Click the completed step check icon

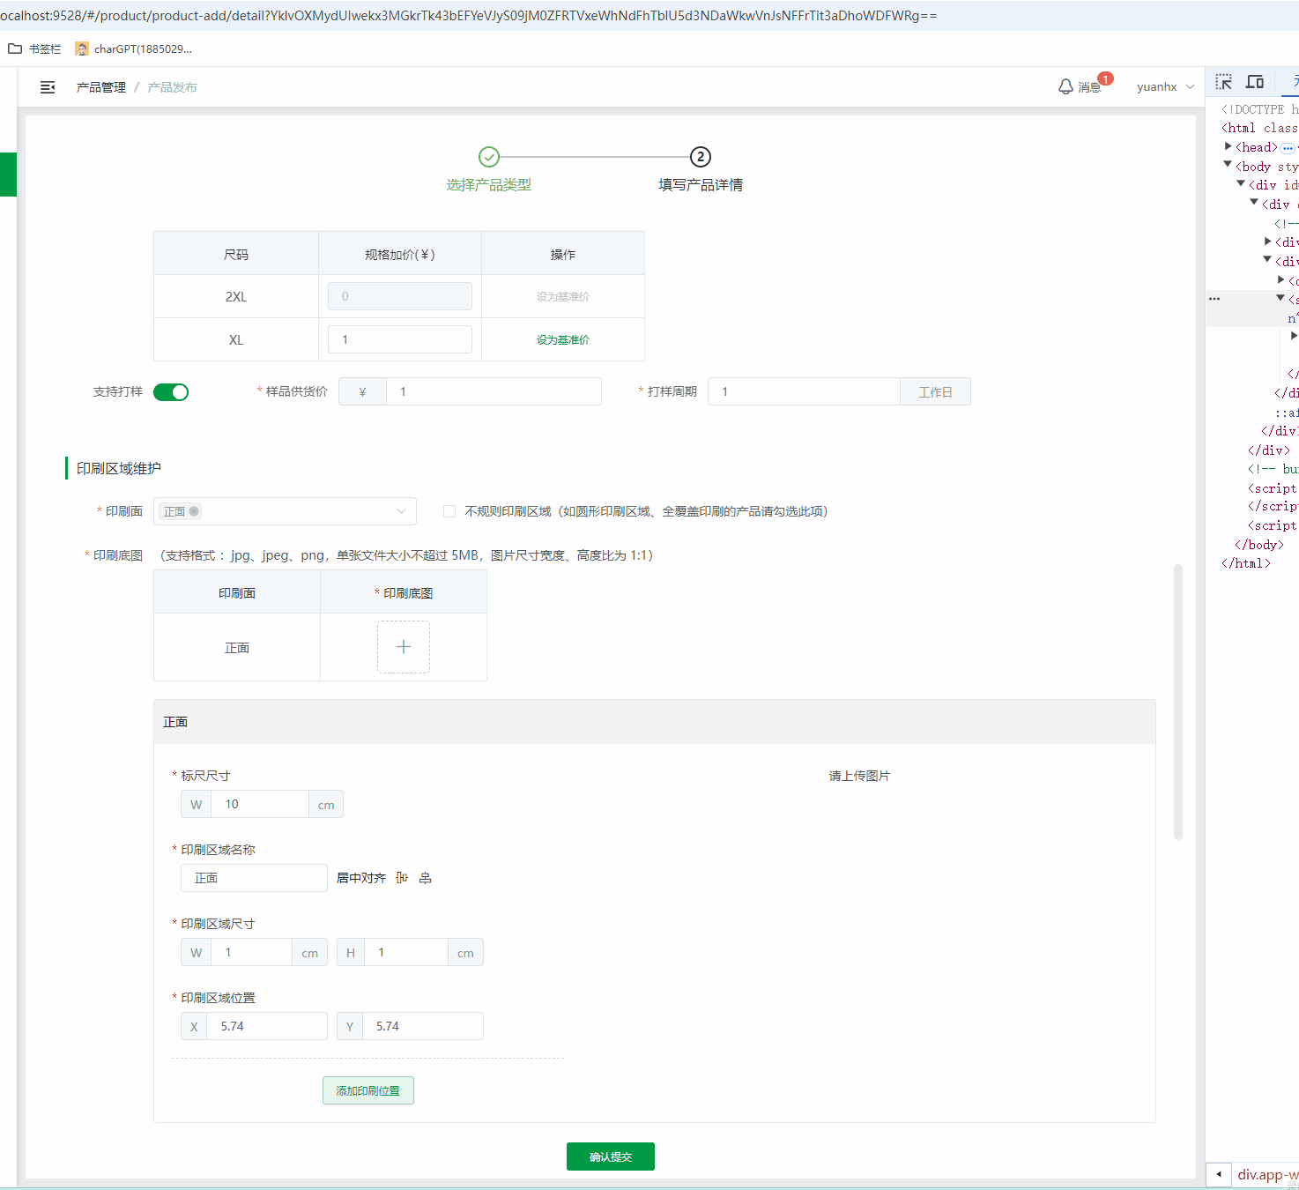click(x=489, y=157)
